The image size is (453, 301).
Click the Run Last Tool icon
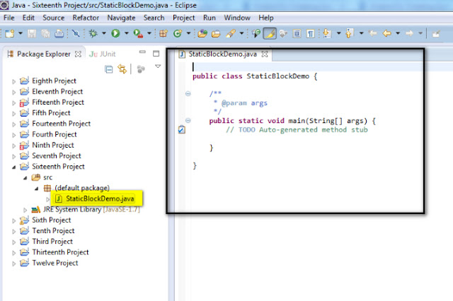tap(138, 33)
